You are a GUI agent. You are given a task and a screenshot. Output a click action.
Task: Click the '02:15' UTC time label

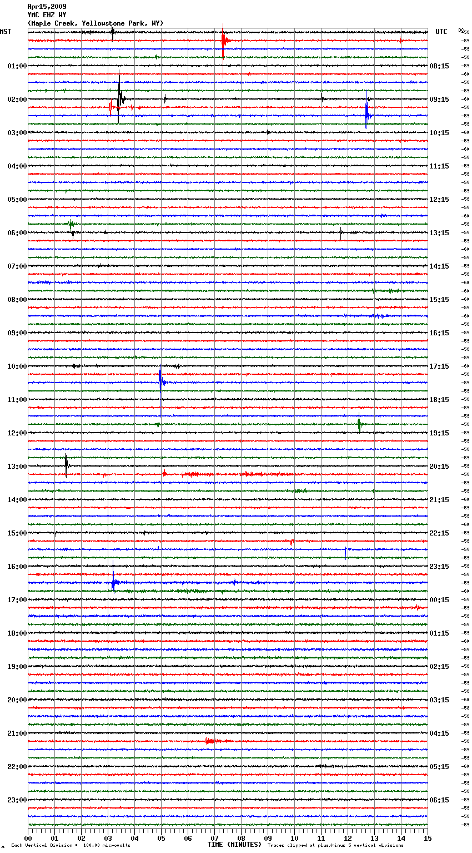click(x=439, y=667)
